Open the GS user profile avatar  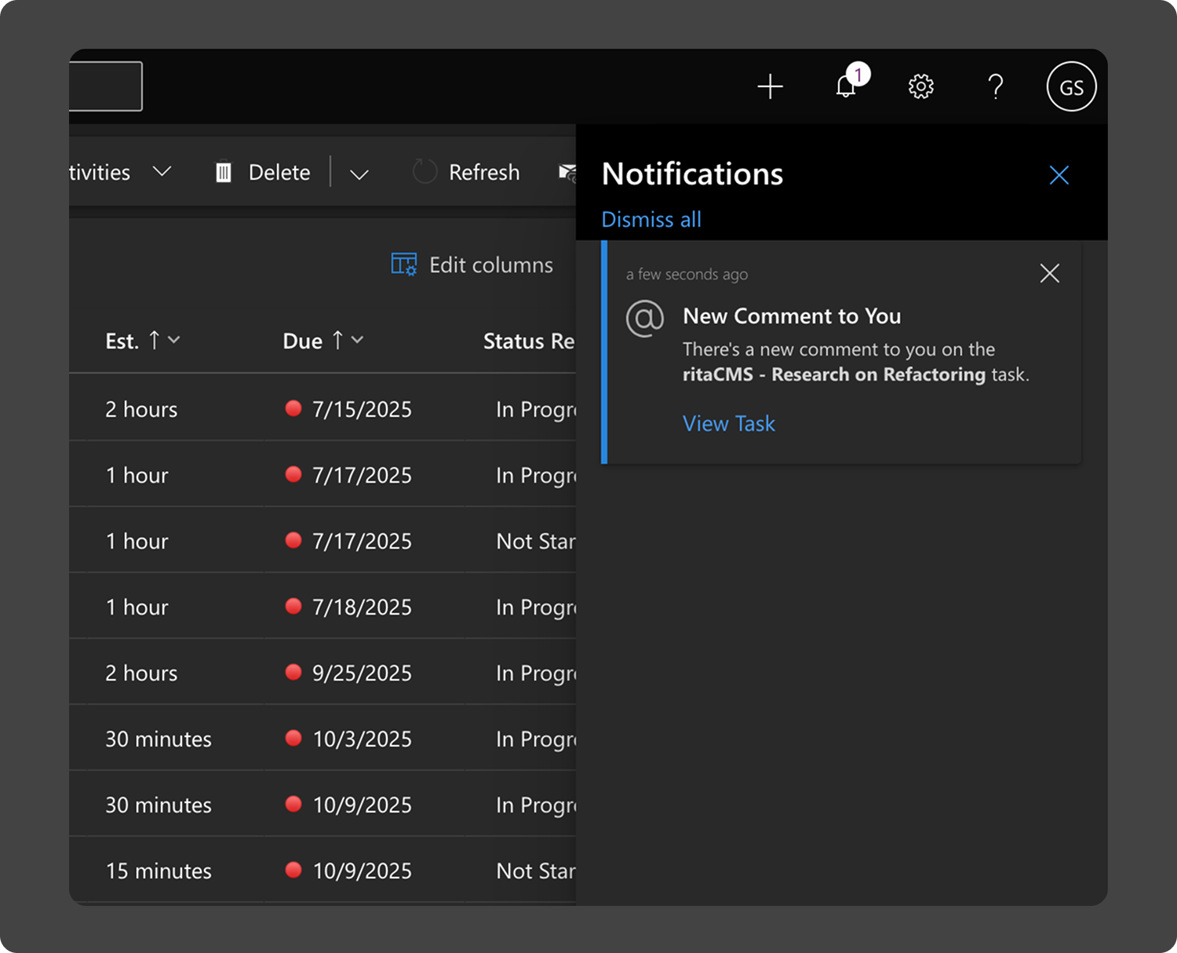tap(1071, 86)
